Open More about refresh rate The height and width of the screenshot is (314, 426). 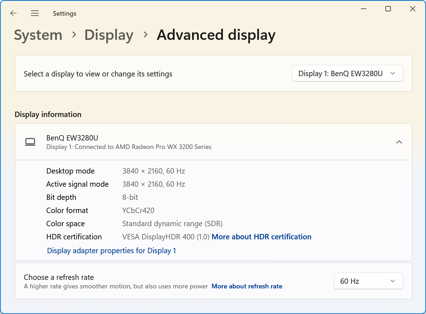247,286
